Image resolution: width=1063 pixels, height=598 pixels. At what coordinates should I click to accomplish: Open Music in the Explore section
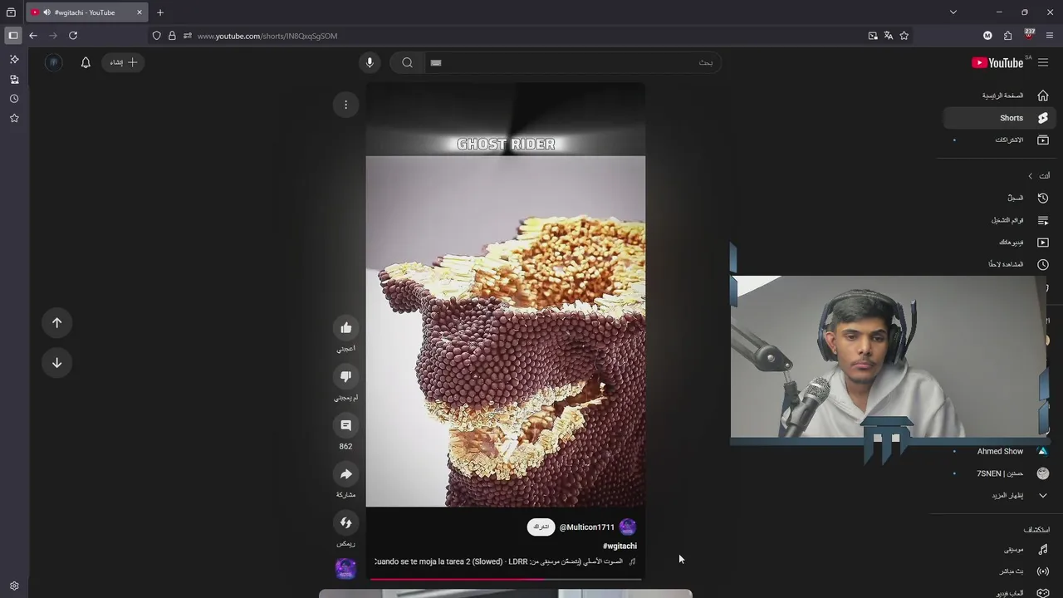point(999,549)
